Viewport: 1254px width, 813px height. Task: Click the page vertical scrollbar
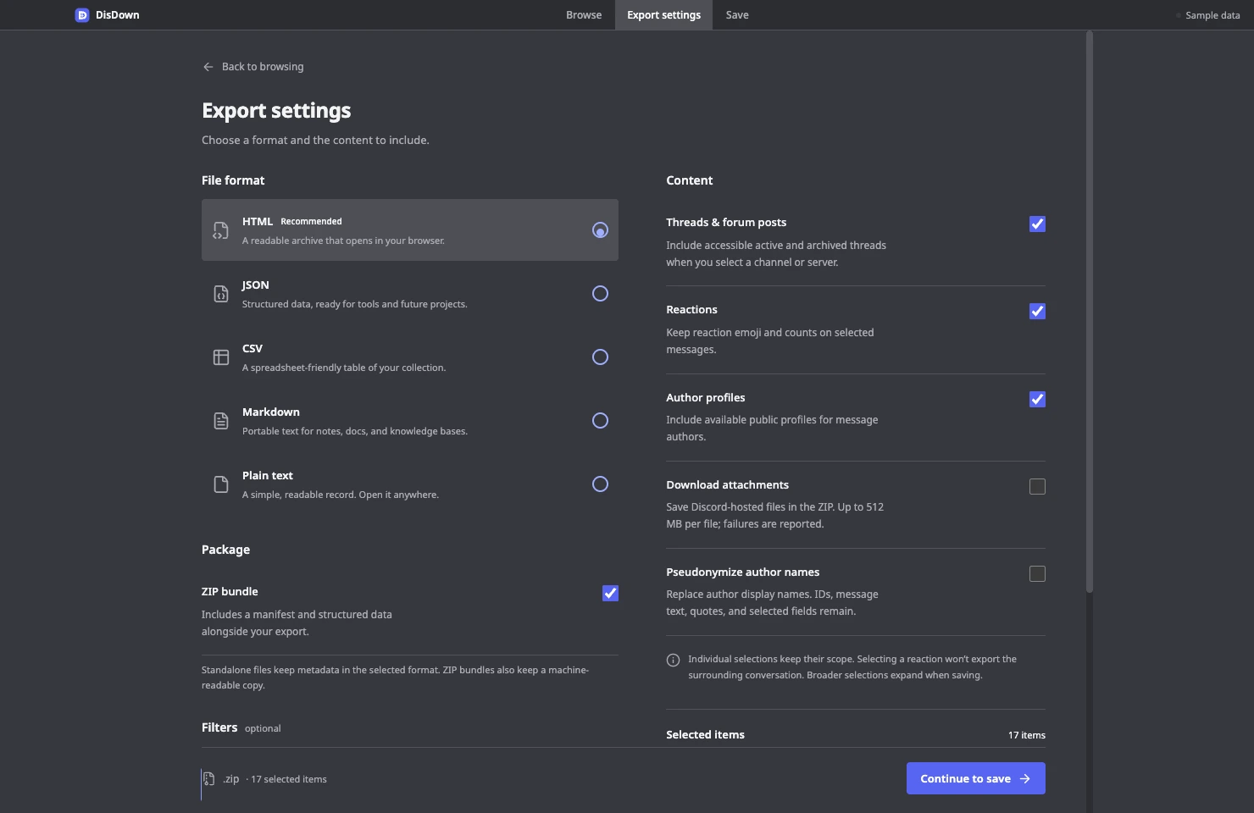(1090, 312)
